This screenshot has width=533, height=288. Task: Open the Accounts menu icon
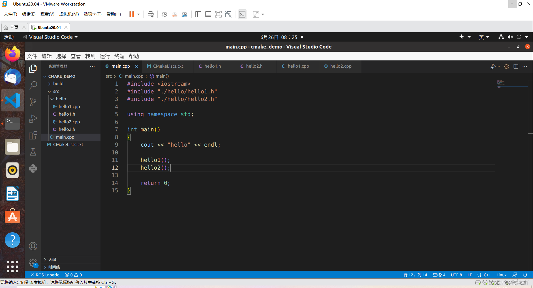(33, 246)
